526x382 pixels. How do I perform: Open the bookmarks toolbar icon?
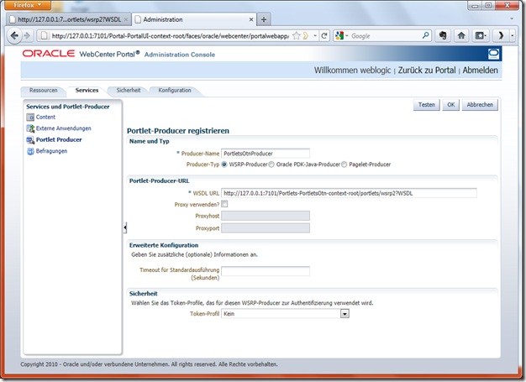point(481,35)
